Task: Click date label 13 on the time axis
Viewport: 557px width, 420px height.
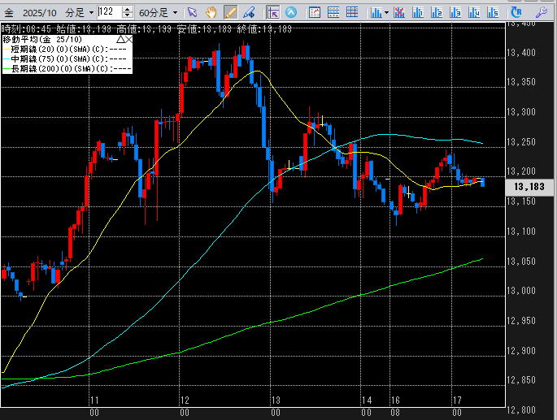Action: point(276,401)
